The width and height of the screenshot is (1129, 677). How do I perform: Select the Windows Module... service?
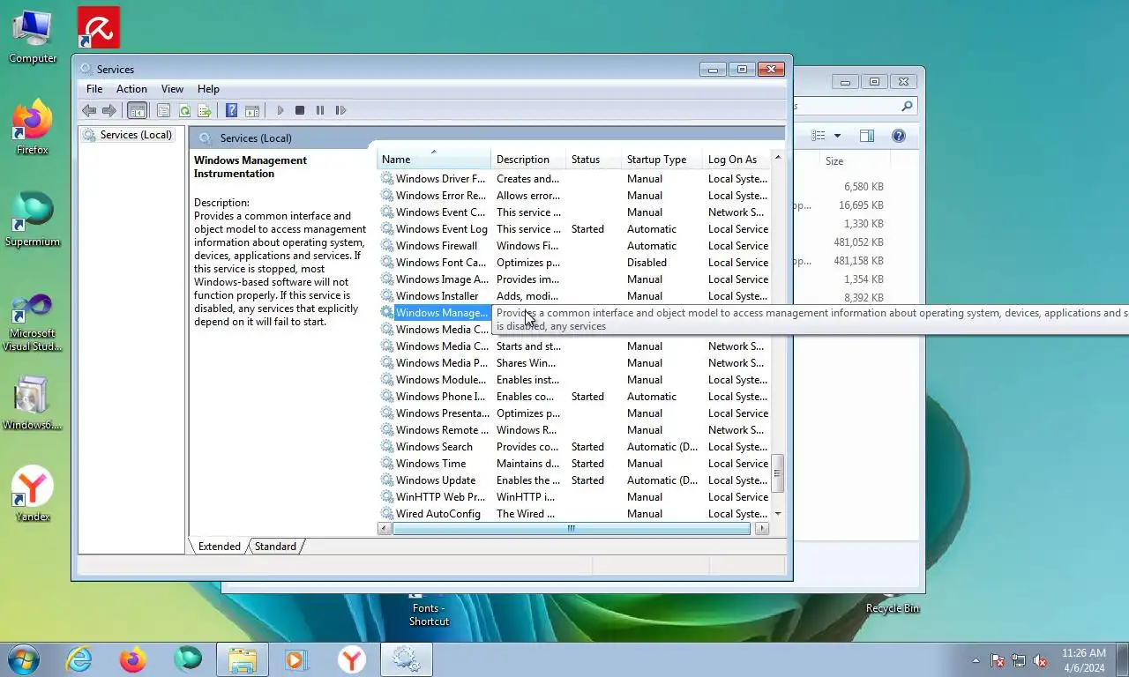(x=574, y=380)
